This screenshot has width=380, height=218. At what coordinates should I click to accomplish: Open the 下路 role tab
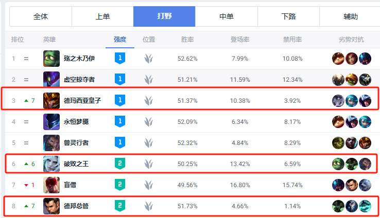tap(288, 16)
